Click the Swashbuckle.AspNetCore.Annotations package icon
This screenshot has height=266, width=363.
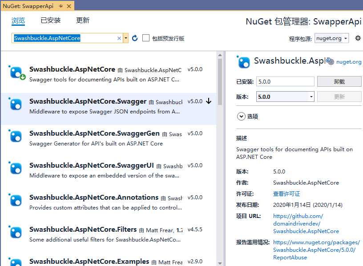click(x=16, y=200)
